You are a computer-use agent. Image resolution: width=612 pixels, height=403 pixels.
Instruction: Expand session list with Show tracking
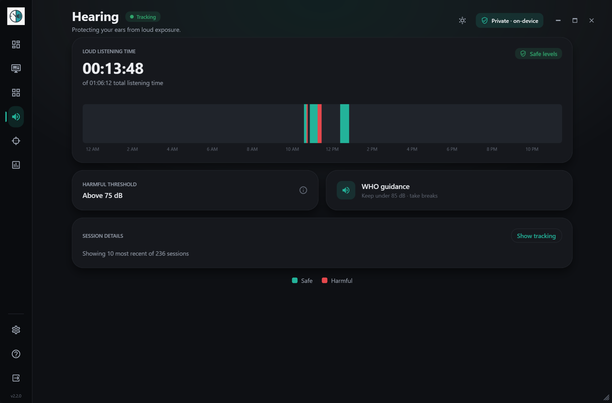coord(536,236)
